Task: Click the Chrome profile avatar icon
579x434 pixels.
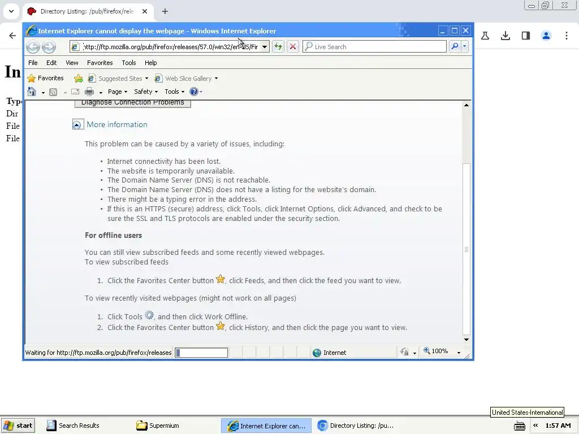Action: click(546, 36)
